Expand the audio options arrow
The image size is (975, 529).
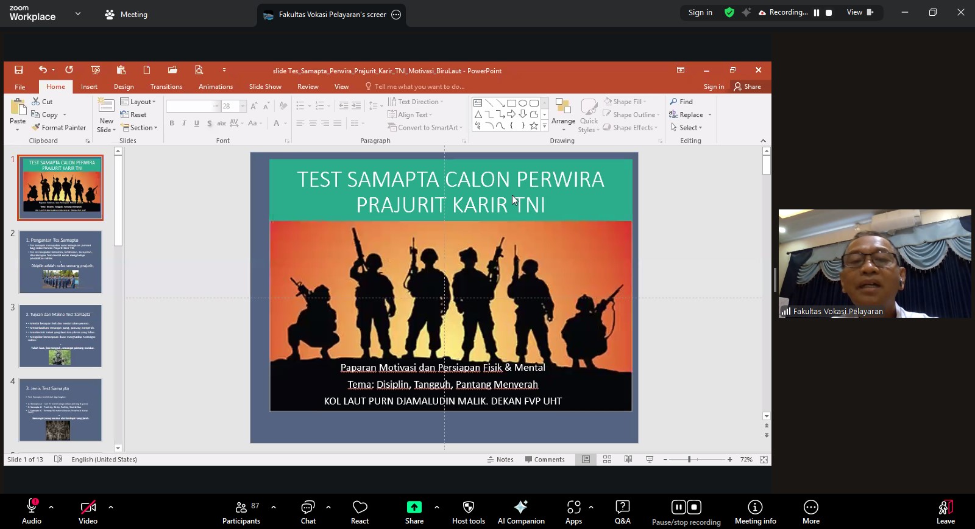(x=51, y=506)
